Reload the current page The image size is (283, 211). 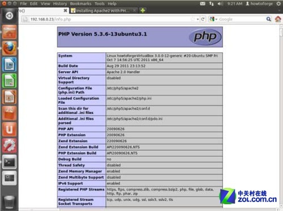coord(203,19)
